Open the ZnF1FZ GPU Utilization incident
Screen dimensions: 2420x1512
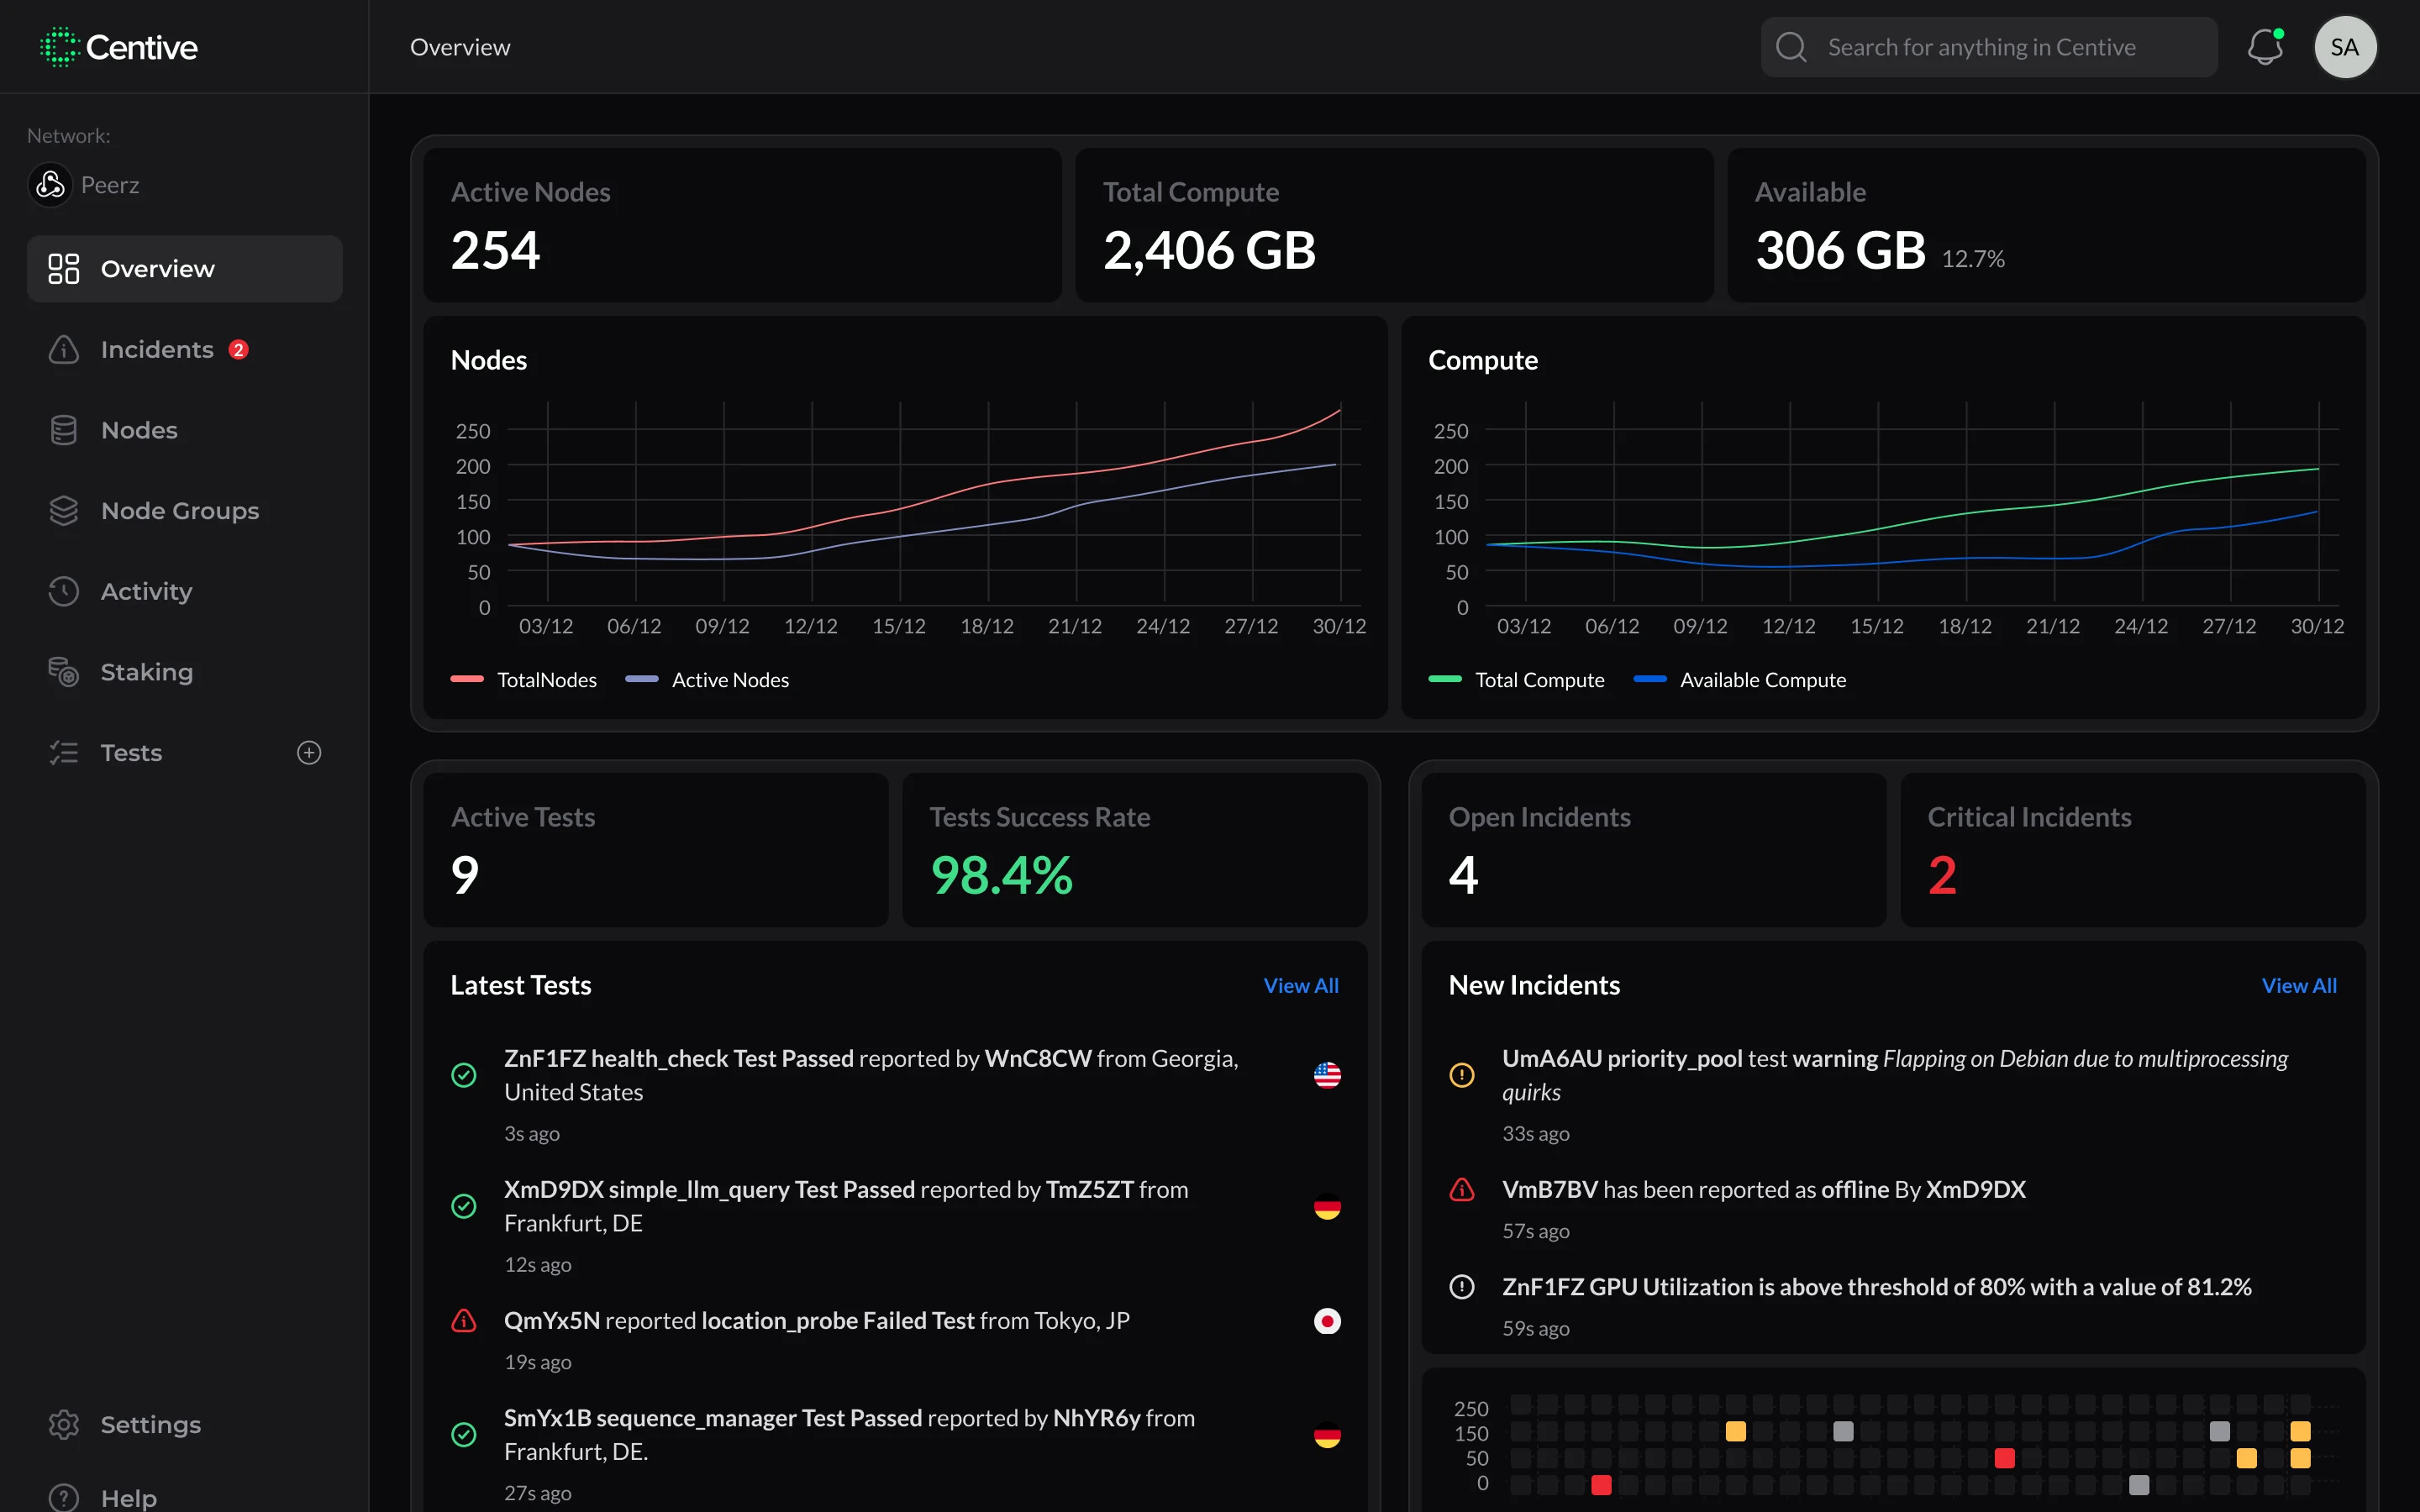(x=1893, y=1307)
